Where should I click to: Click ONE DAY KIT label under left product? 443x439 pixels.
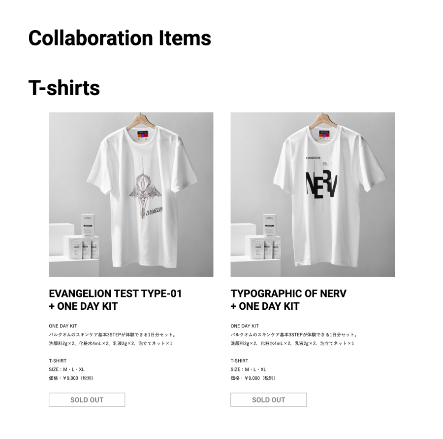(x=63, y=326)
